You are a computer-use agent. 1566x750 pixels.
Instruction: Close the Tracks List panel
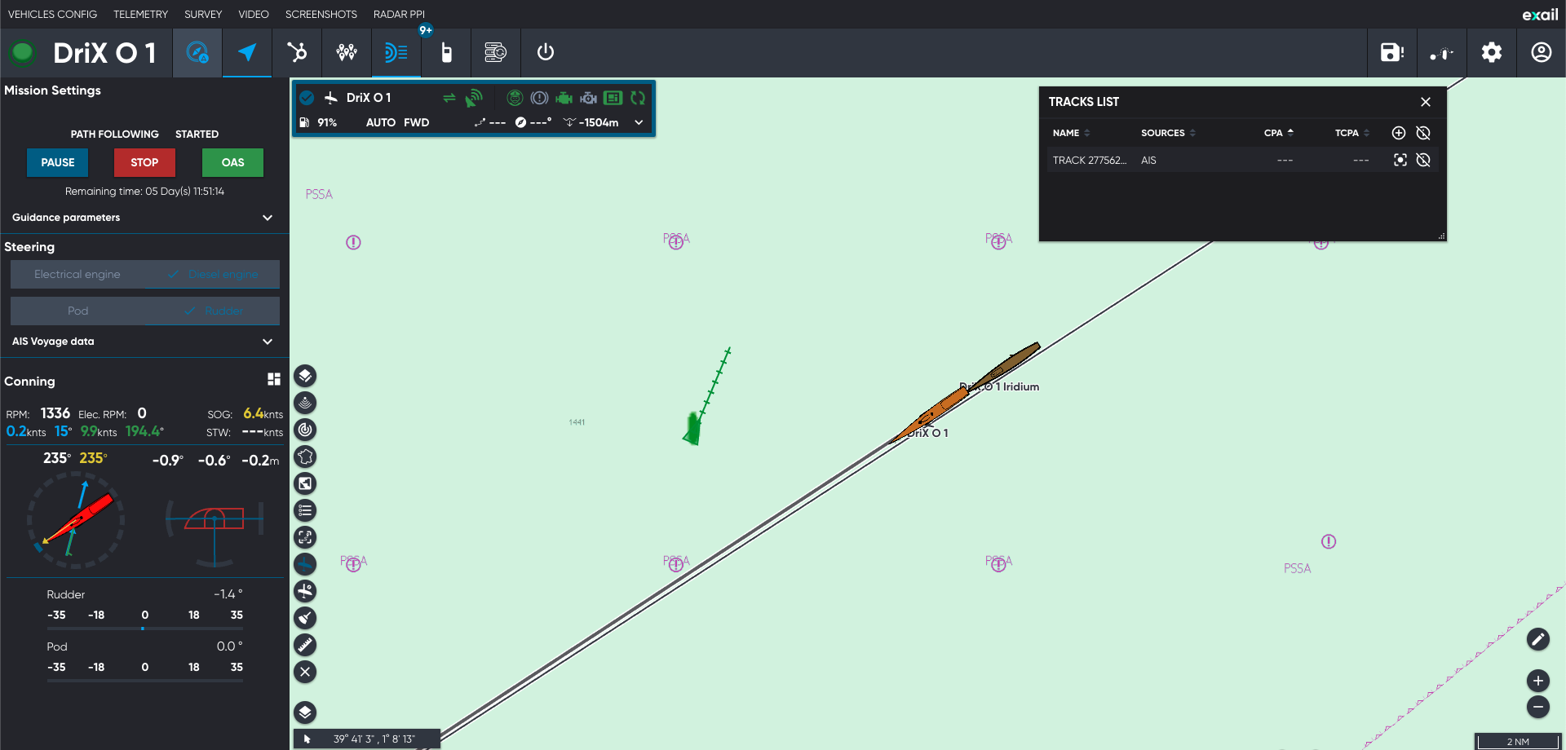point(1426,102)
